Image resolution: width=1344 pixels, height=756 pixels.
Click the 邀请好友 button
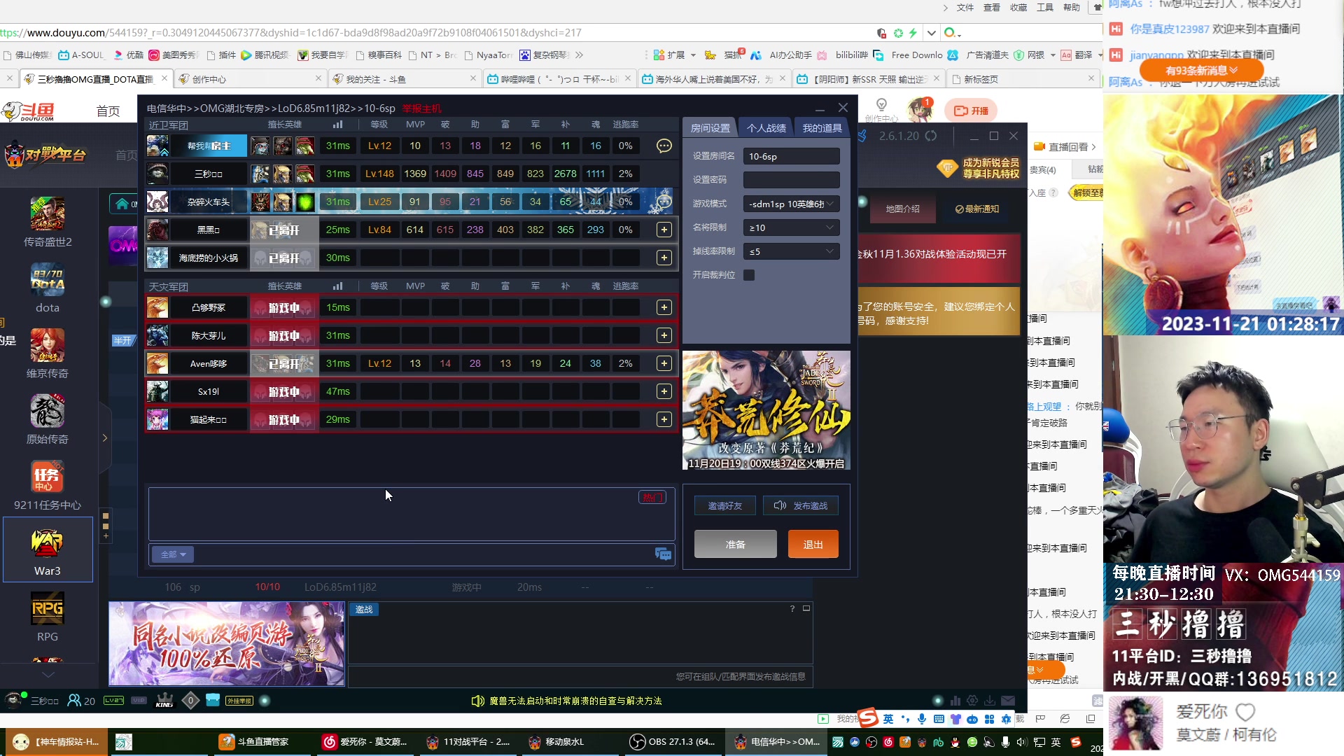click(x=724, y=505)
